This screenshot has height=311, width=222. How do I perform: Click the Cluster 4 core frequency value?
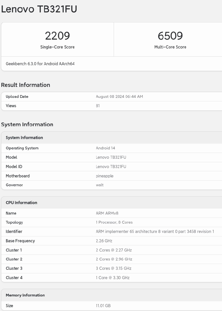point(113,278)
